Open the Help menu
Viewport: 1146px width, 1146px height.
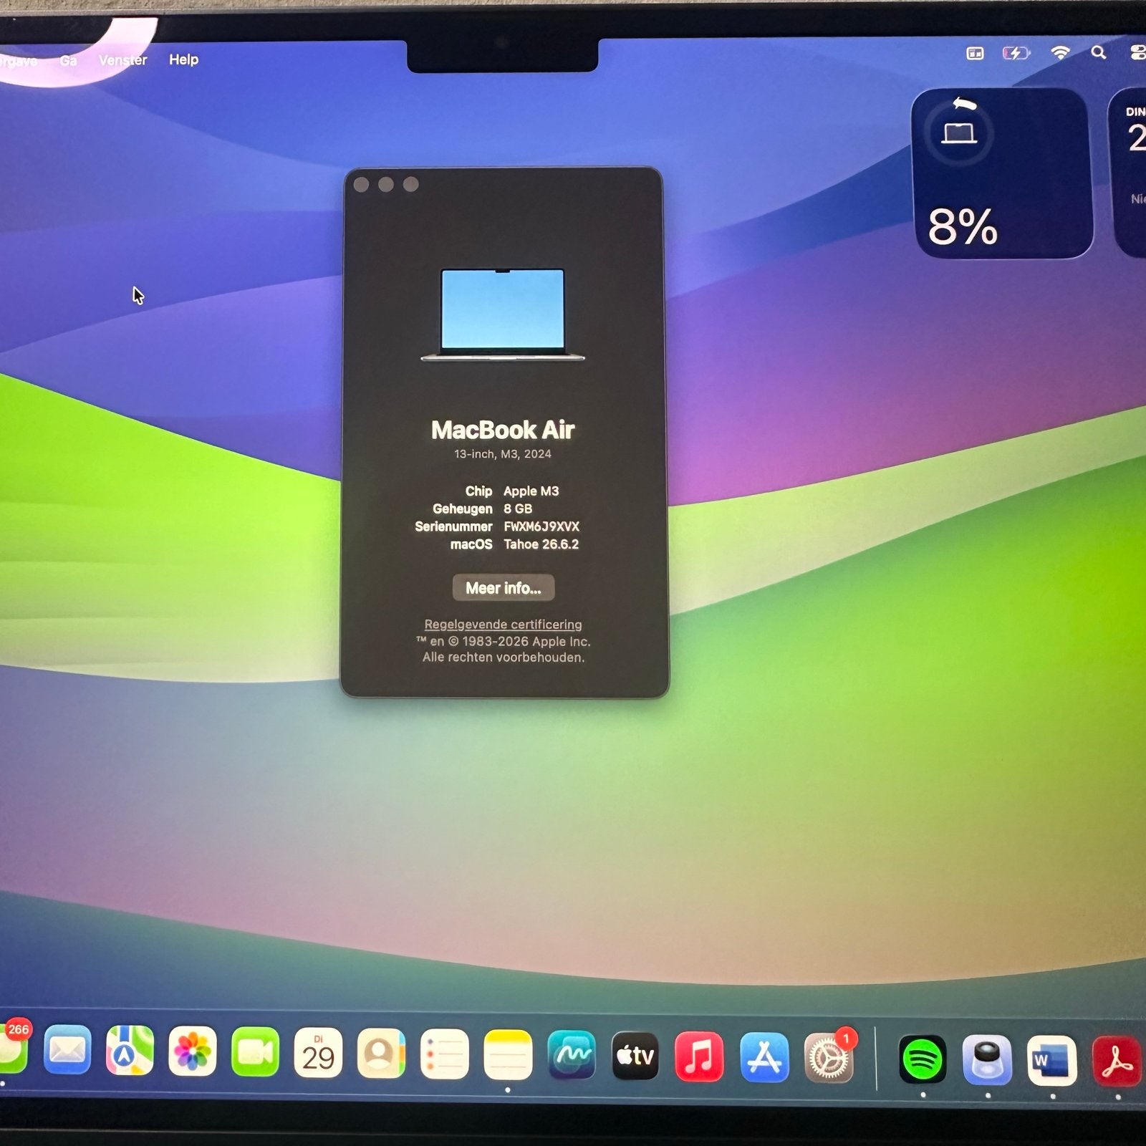[183, 59]
